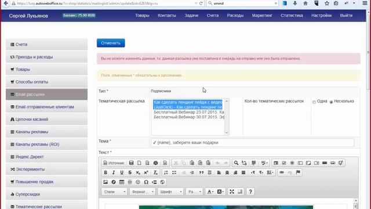Open Яндекс Директ in sidebar

(46, 157)
